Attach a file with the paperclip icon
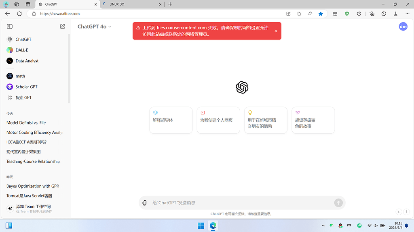The image size is (414, 232). (x=144, y=203)
